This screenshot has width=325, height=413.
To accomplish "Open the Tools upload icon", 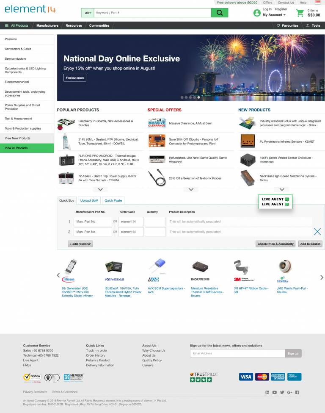I will click(308, 25).
